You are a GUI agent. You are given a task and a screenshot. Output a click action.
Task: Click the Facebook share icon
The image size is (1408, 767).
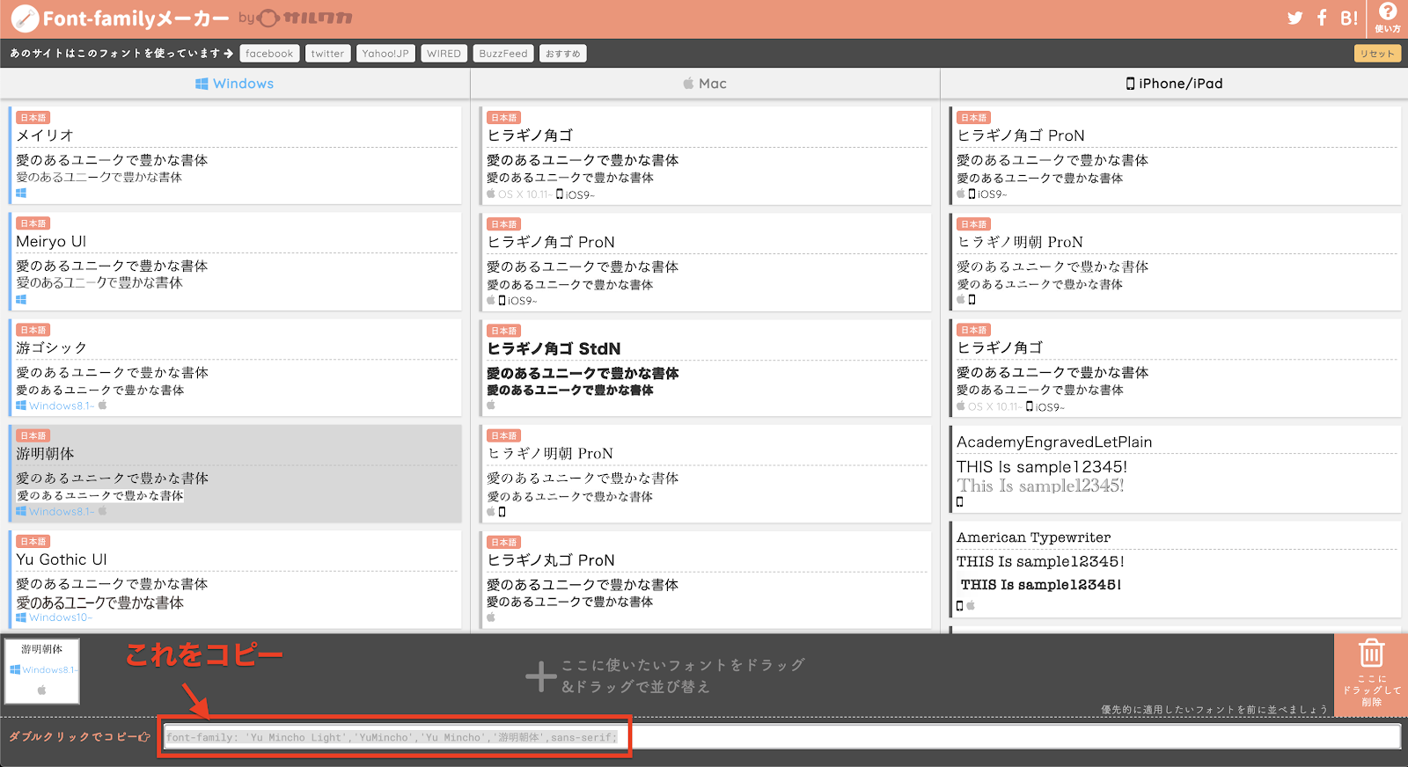click(x=1322, y=18)
